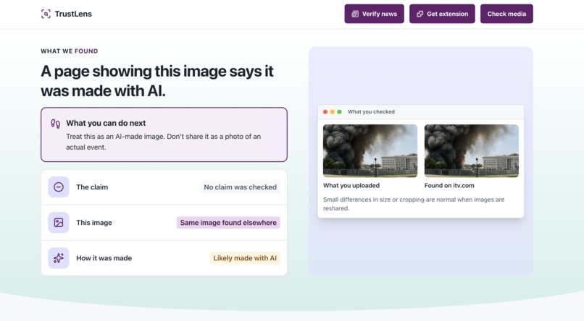This screenshot has width=584, height=321.
Task: Select the Likely made with AI badge
Action: click(x=245, y=258)
